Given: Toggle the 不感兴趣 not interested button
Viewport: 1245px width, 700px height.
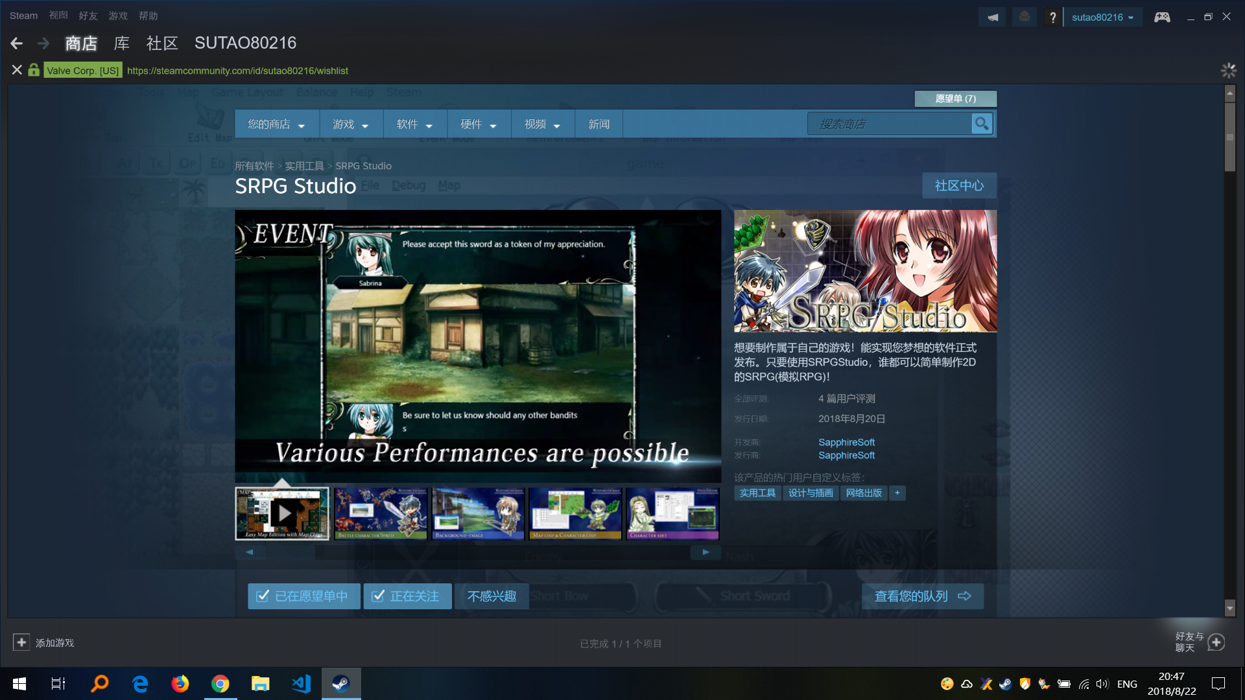Looking at the screenshot, I should tap(492, 596).
